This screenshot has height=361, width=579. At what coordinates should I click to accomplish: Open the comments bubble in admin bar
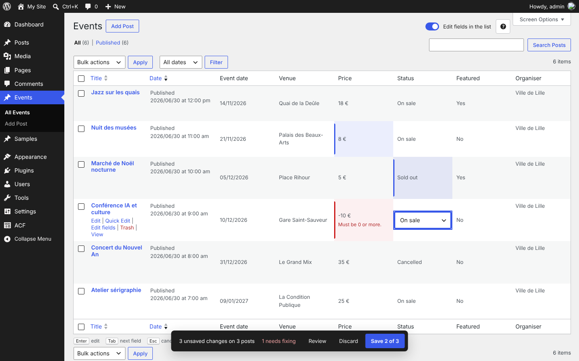click(88, 6)
